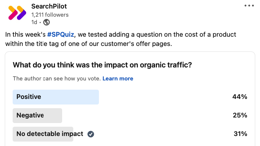Click the poll question heading
260x146 pixels.
click(102, 65)
